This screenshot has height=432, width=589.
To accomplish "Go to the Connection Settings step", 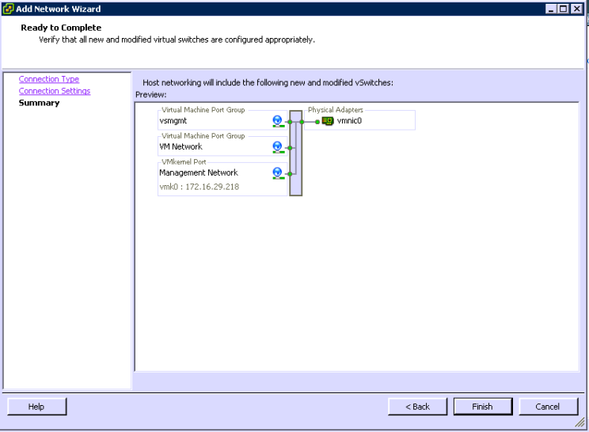I will click(x=55, y=91).
